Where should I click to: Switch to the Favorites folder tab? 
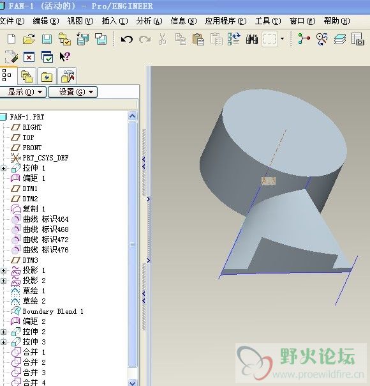pyautogui.click(x=47, y=76)
